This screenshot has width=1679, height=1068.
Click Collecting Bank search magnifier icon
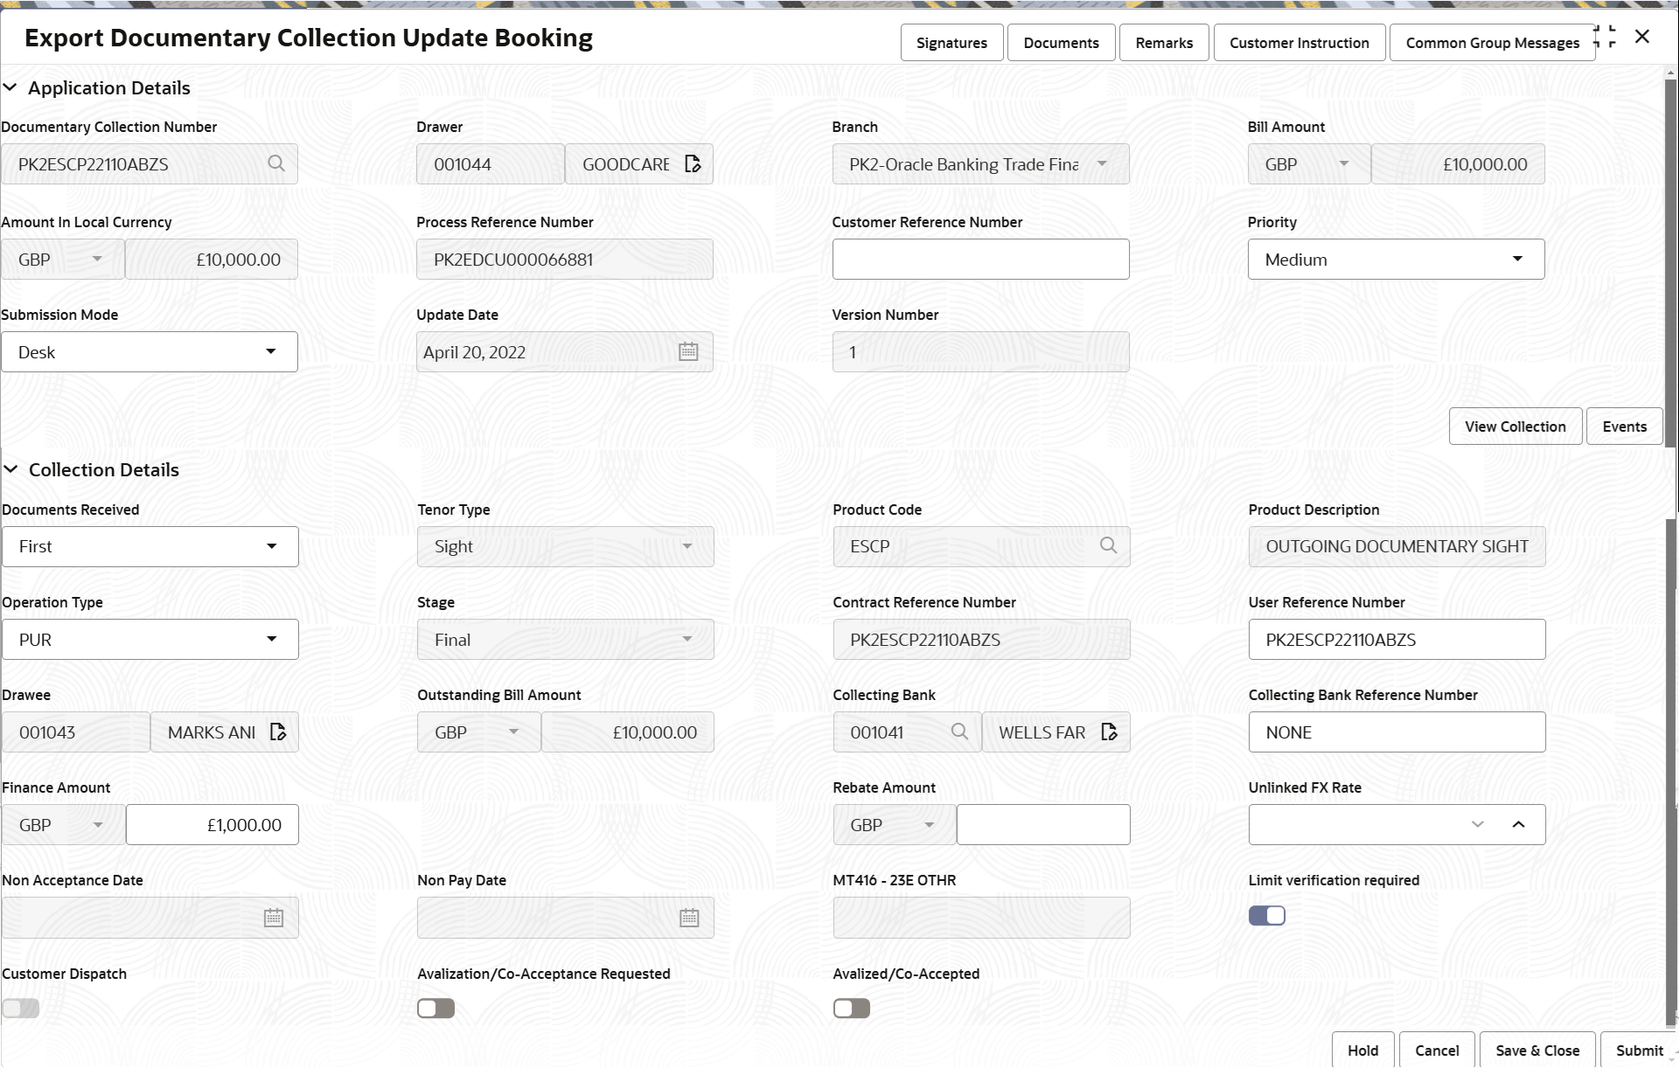[959, 732]
